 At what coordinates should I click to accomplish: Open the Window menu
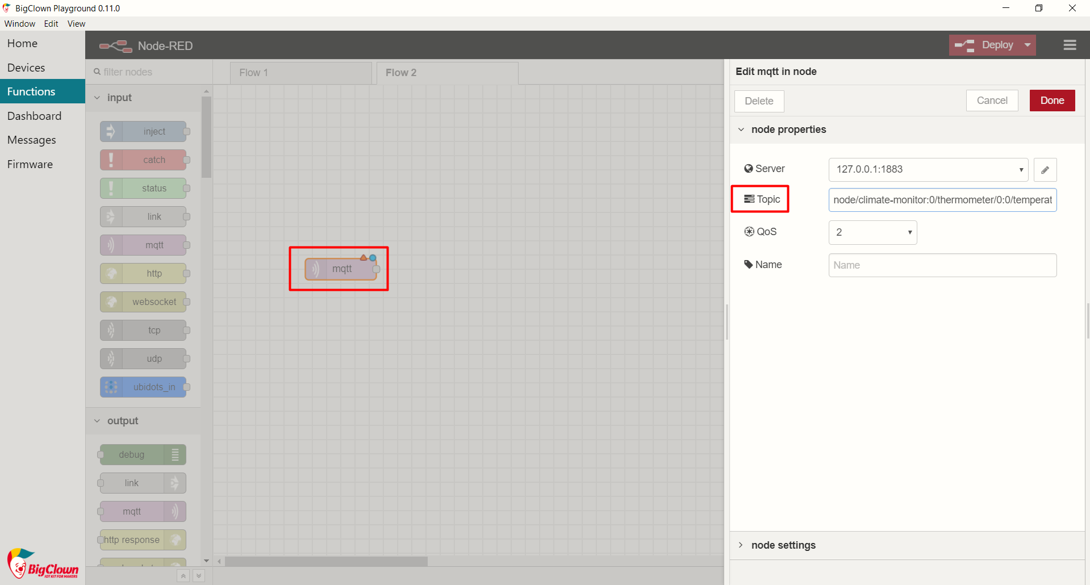point(20,23)
